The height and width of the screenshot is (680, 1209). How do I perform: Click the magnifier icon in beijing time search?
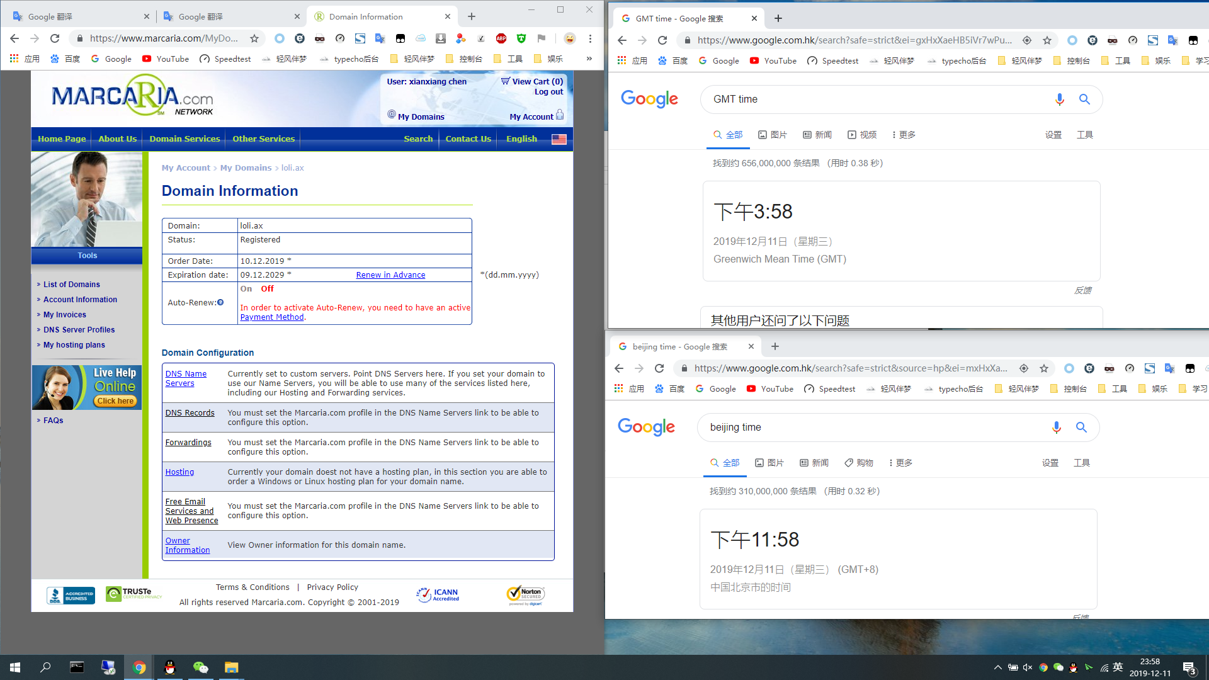(1081, 428)
